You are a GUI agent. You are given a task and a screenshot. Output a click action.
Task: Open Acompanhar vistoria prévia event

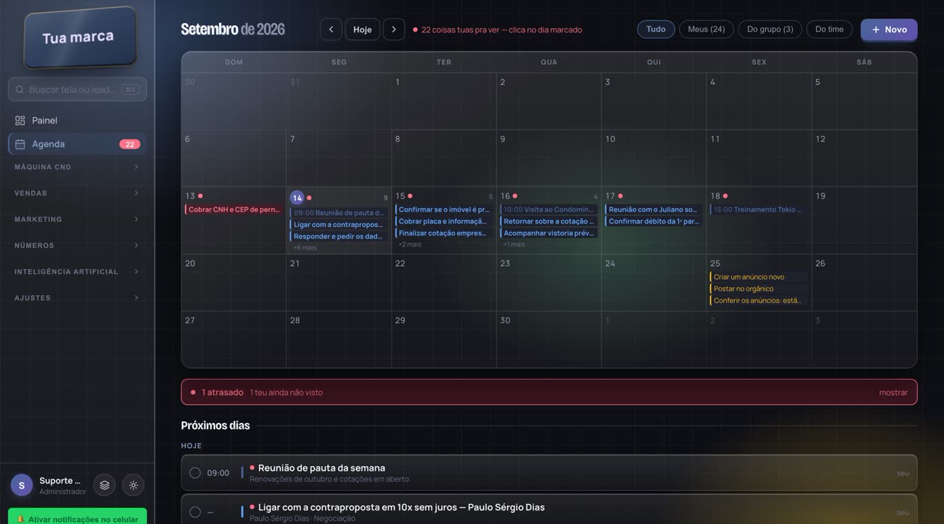(549, 233)
